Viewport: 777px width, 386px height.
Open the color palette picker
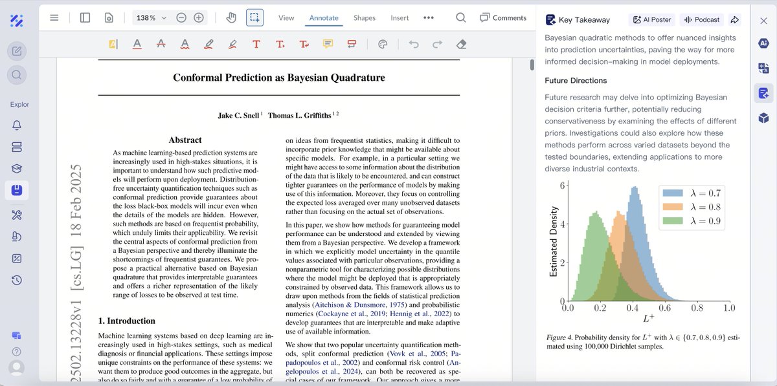382,45
